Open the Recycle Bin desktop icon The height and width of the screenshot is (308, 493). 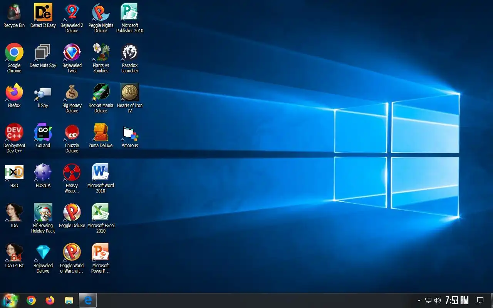pos(14,16)
